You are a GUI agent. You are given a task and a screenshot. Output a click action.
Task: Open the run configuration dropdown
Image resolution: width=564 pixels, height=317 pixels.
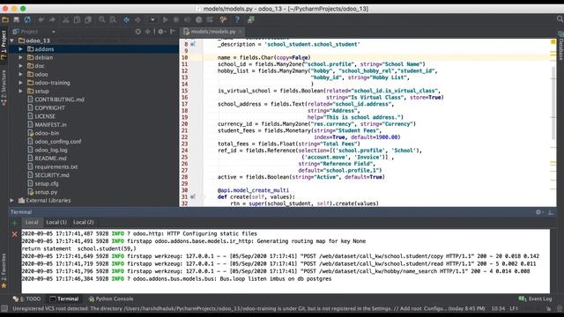point(152,19)
